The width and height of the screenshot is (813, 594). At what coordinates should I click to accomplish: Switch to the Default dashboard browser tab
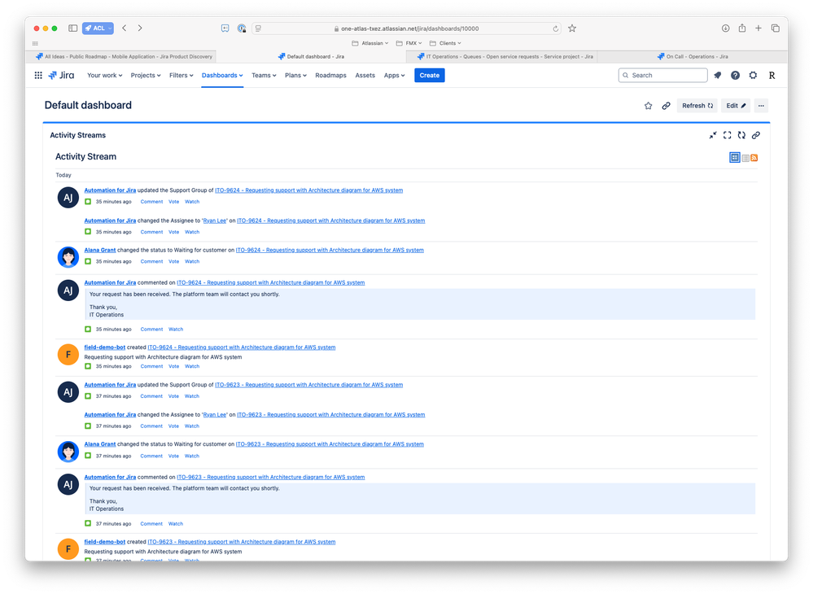311,56
